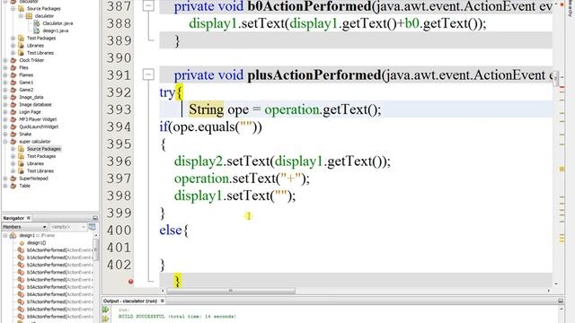
Task: Click the QuickLaunchWidget project icon
Action: click(x=13, y=127)
